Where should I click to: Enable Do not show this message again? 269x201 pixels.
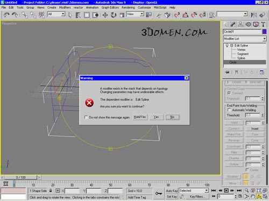click(86, 117)
